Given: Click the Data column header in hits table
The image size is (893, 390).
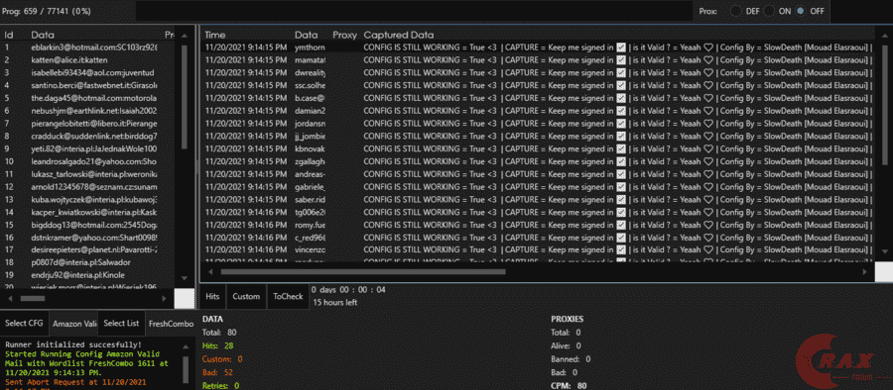Looking at the screenshot, I should tap(307, 35).
